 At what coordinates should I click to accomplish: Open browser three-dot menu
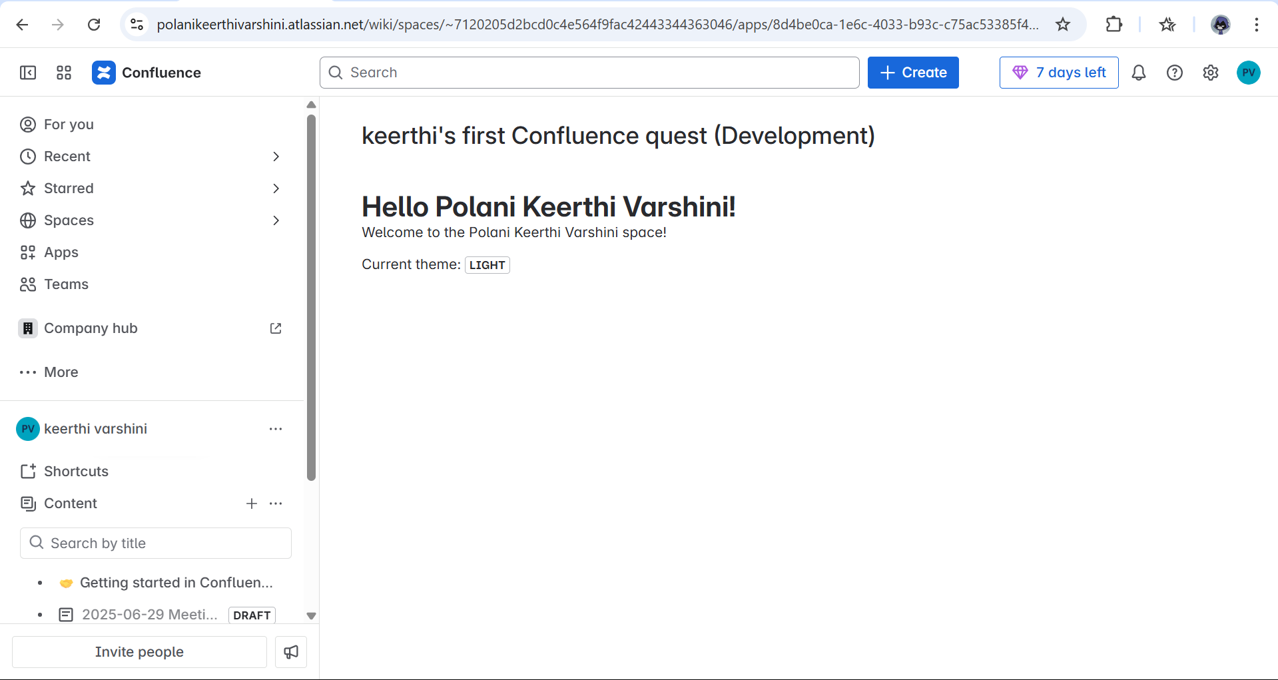[1256, 25]
